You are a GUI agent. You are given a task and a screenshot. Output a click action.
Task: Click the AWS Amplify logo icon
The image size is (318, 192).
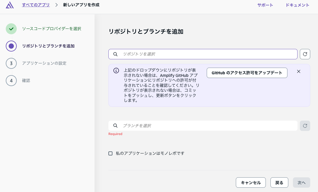coord(10,5)
